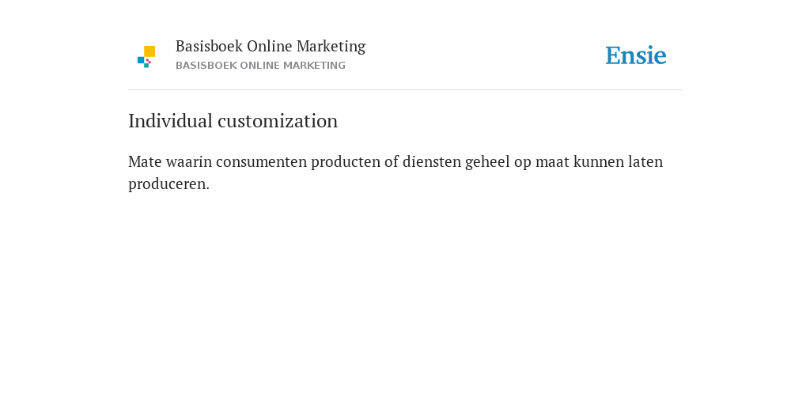Screen dimensions: 810x405
Task: Click the word Mate starting the definition
Action: pos(145,161)
